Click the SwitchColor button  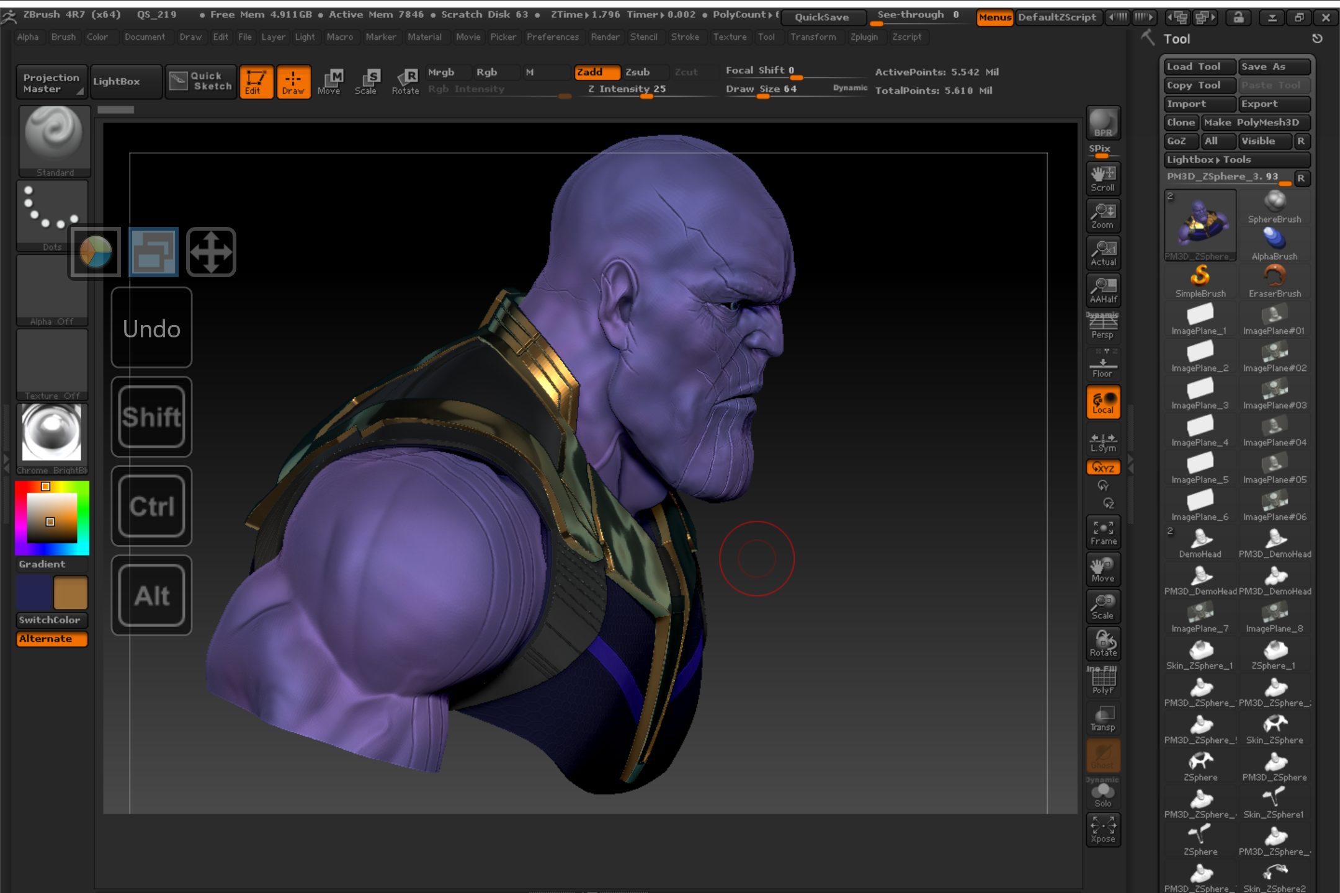pyautogui.click(x=52, y=620)
